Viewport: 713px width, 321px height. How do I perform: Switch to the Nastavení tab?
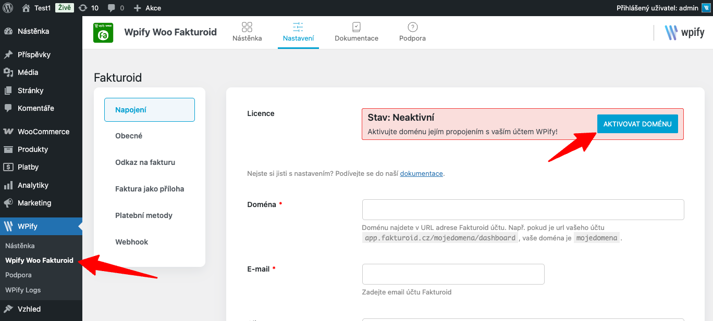[298, 32]
